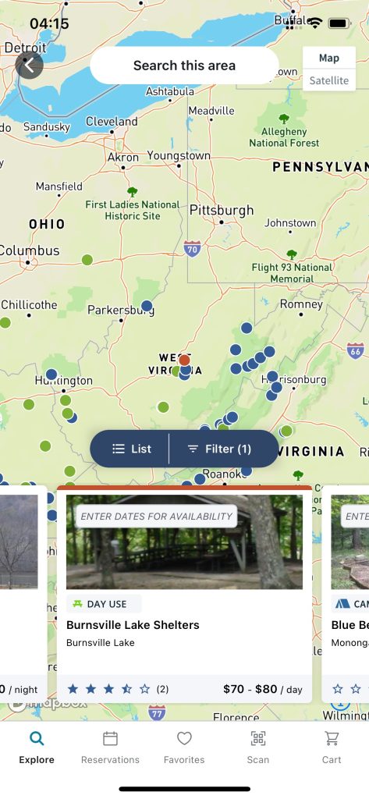Viewport: 369px width, 799px height.
Task: Go to Favorites heart icon
Action: coord(184,747)
